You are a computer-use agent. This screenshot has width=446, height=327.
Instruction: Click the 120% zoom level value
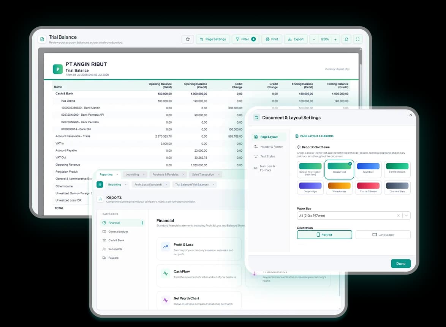click(x=324, y=39)
